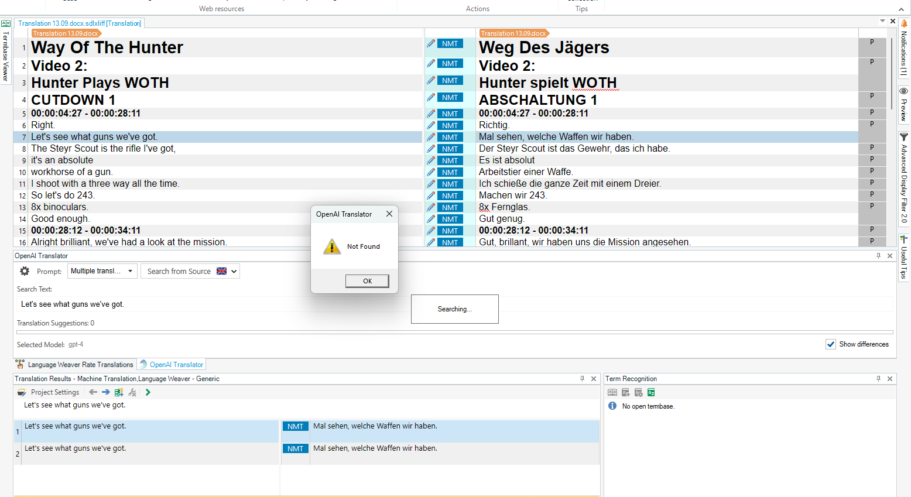911x497 pixels.
Task: Expand the Prompt dropdown
Action: coord(130,271)
